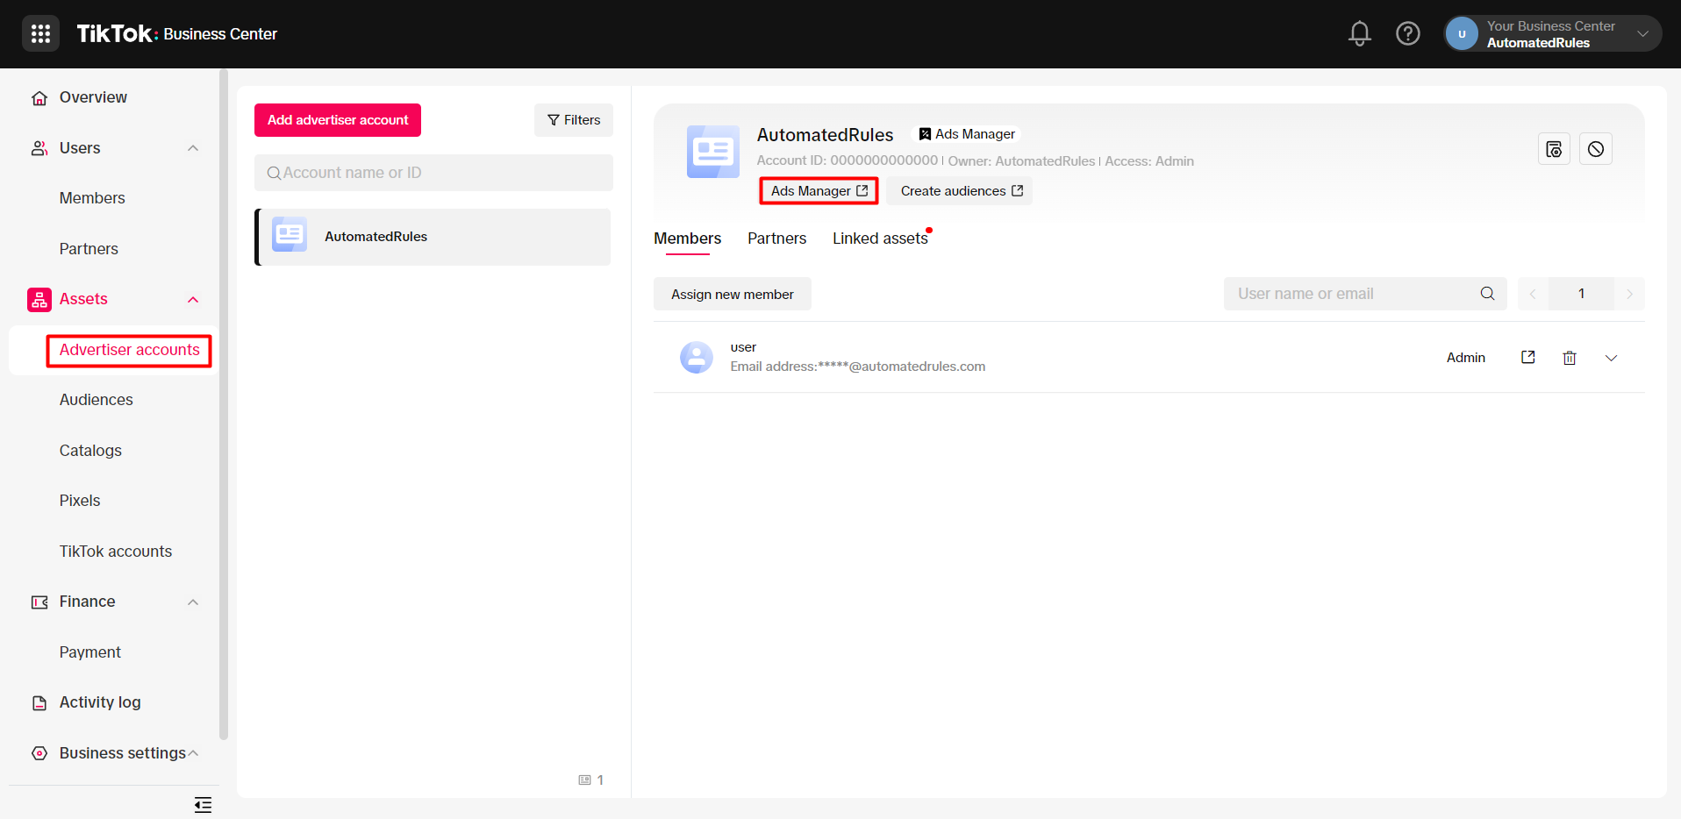
Task: Click the sidebar vertical scrollbar
Action: [x=224, y=403]
